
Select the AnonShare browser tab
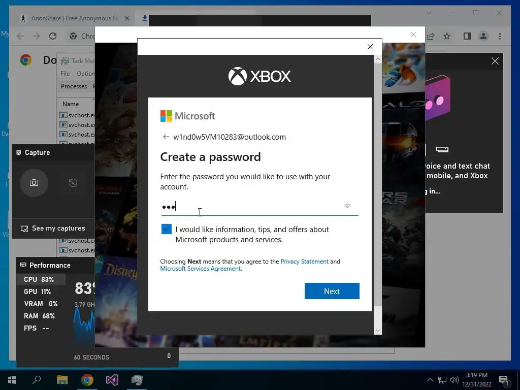click(x=75, y=18)
